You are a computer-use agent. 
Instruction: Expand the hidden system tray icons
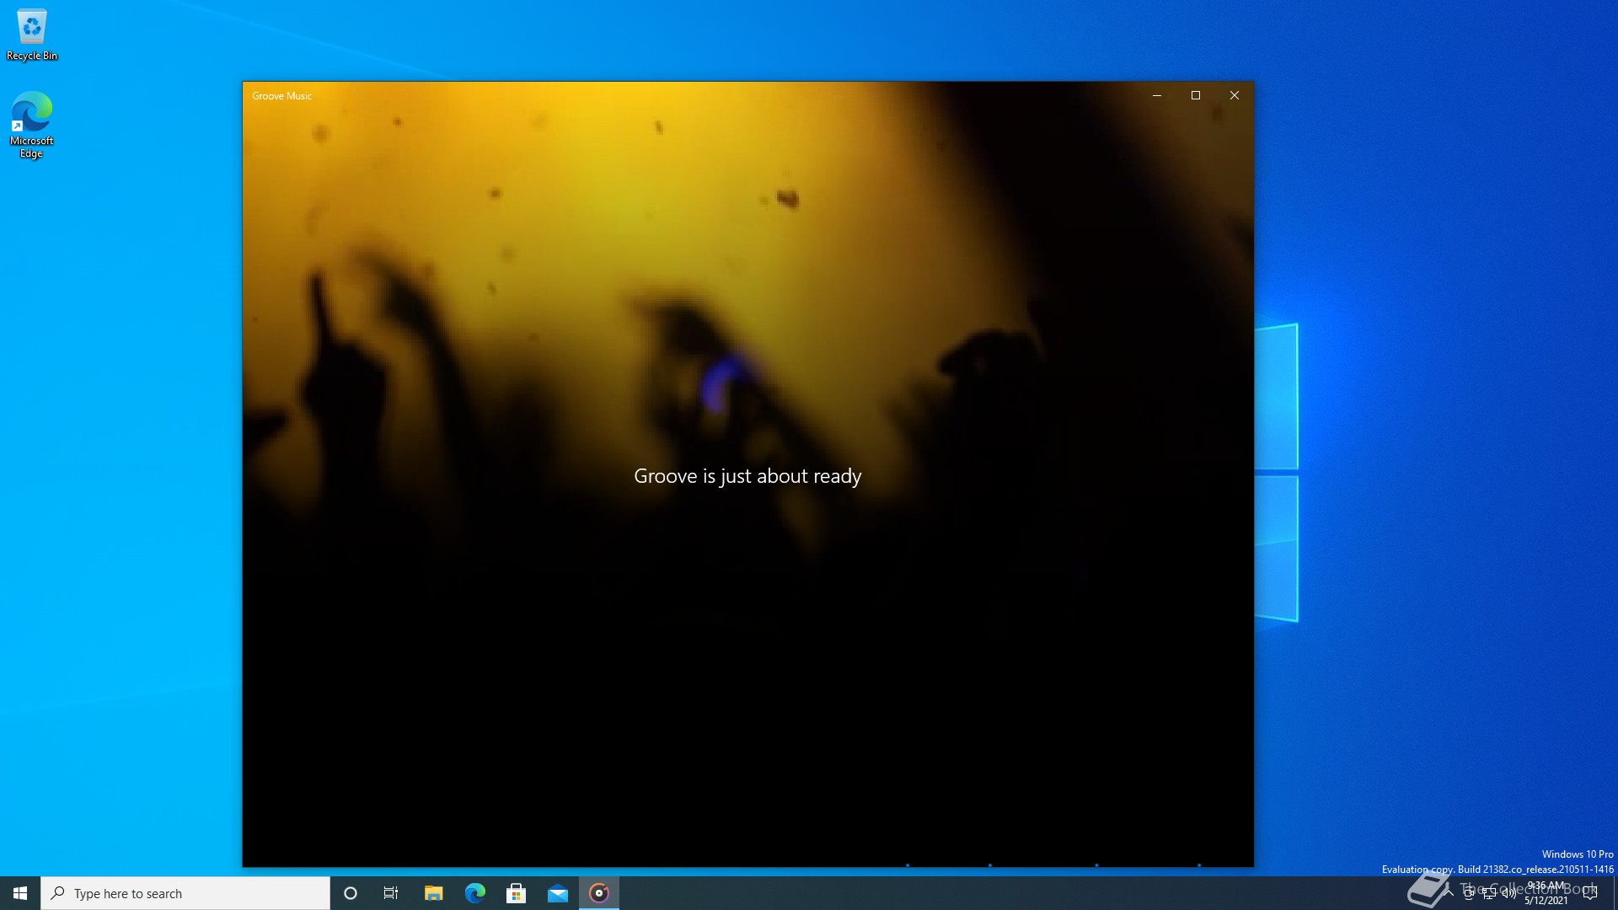[x=1449, y=893]
